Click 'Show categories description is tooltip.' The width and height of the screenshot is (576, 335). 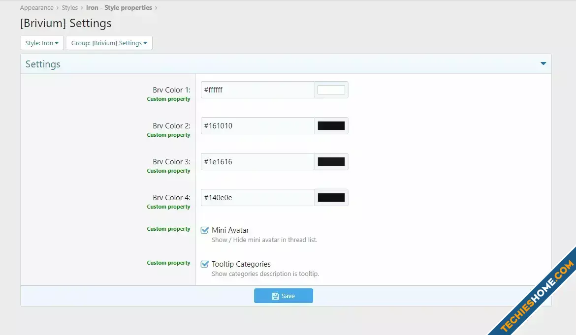tap(265, 274)
